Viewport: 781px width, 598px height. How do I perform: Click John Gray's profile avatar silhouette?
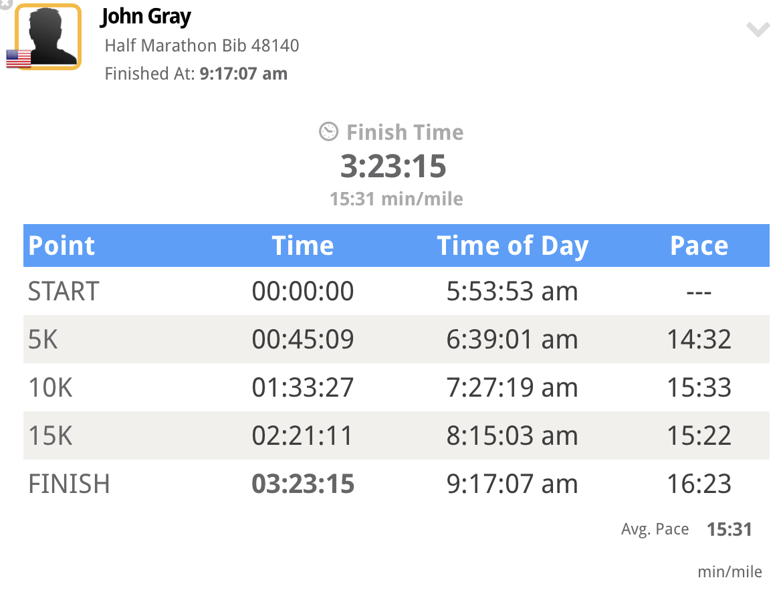pyautogui.click(x=48, y=36)
